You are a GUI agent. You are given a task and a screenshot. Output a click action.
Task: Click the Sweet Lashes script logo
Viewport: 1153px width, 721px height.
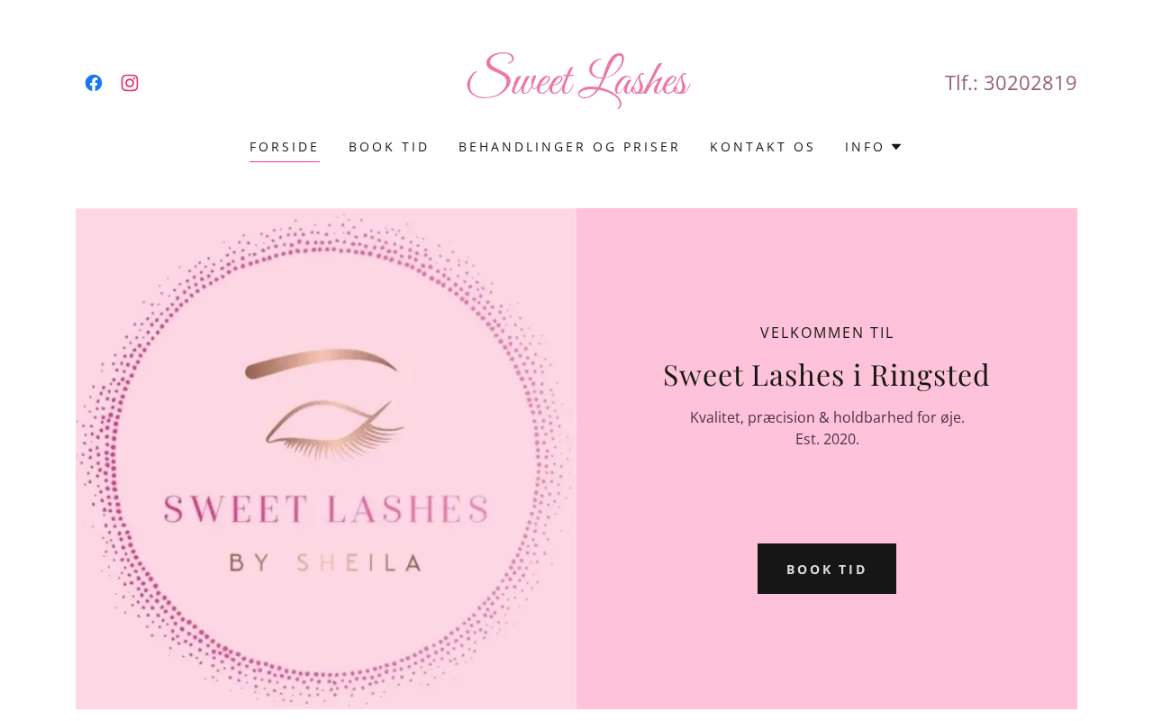(577, 81)
